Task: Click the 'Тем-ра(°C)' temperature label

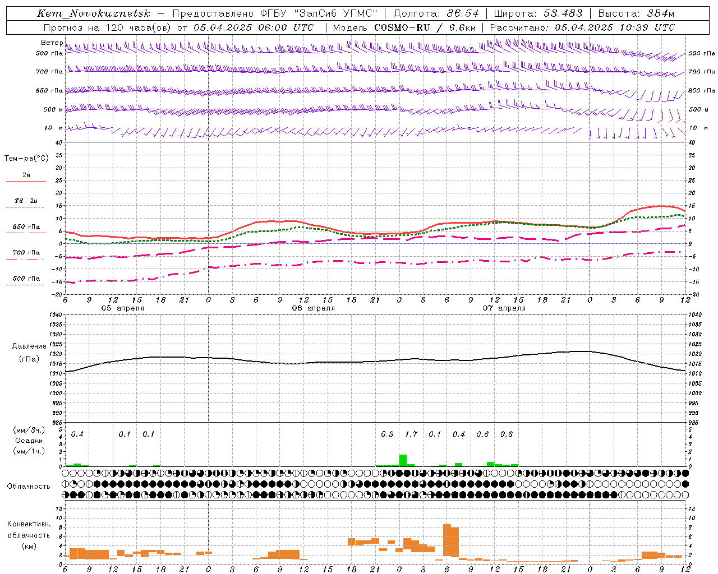Action: (26, 159)
